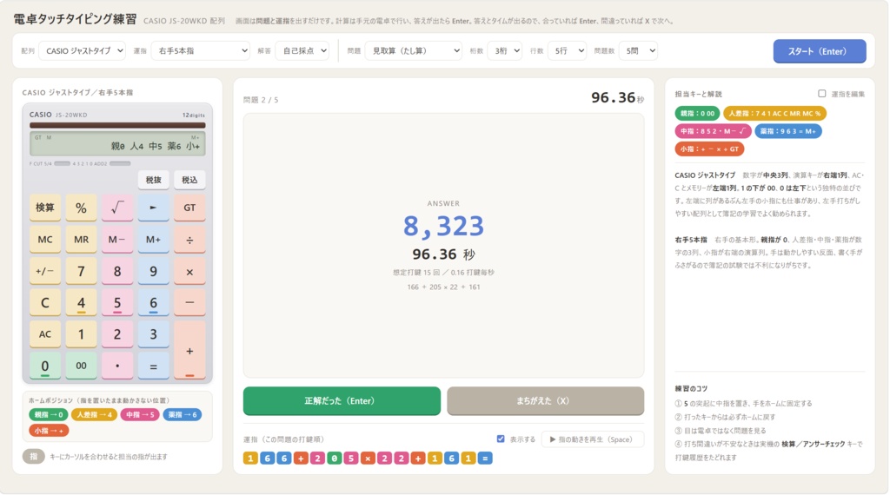
Task: Click the 96.36 秒 timer at top right
Action: 618,97
